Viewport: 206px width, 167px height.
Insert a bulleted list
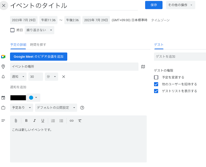pos(61,121)
